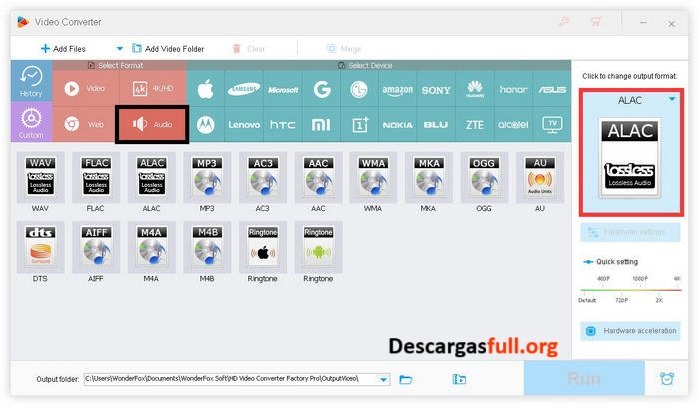Image resolution: width=699 pixels, height=406 pixels.
Task: Select the OGG audio format
Action: (484, 178)
